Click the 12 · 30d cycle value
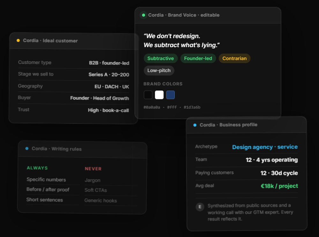 coord(279,173)
